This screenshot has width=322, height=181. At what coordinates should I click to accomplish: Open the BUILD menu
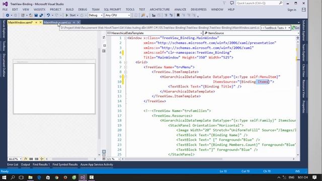[x=69, y=10]
